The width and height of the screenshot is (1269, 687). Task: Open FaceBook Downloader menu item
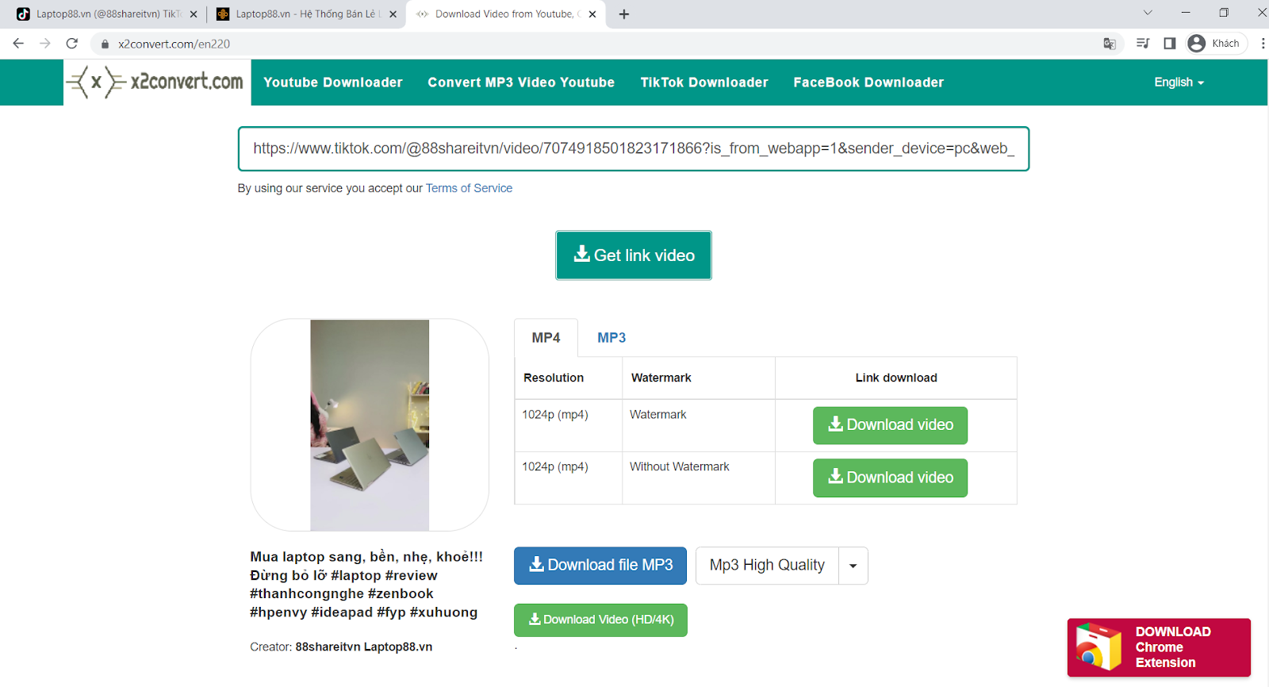(868, 83)
